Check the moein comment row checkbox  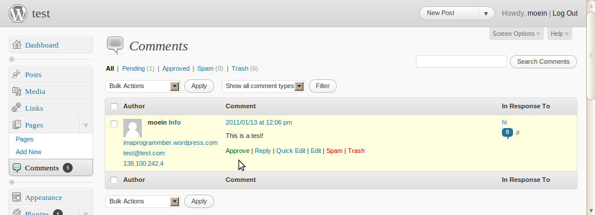pos(114,123)
